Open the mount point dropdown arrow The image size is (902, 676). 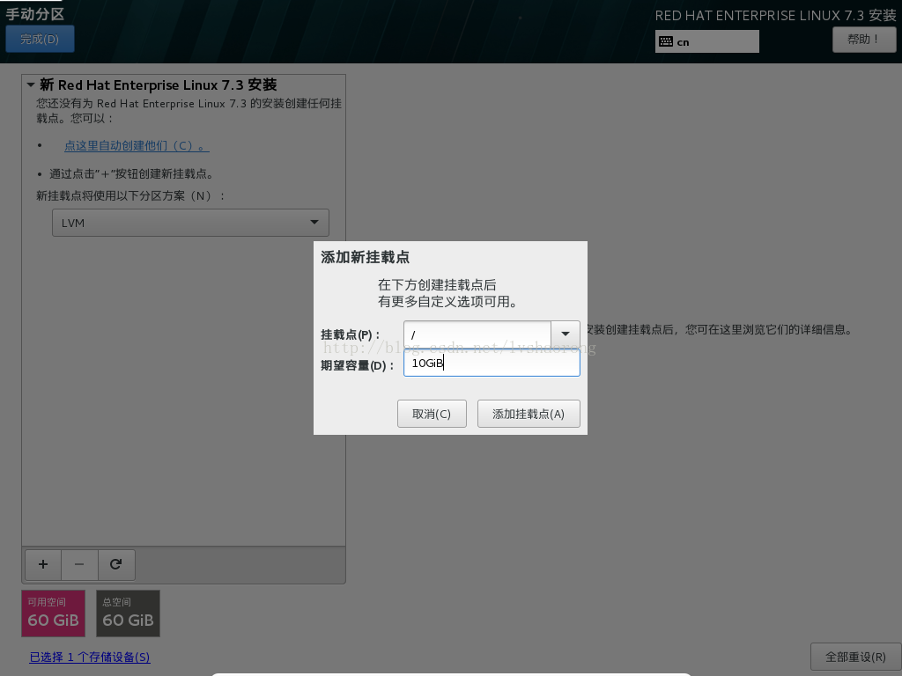[566, 334]
